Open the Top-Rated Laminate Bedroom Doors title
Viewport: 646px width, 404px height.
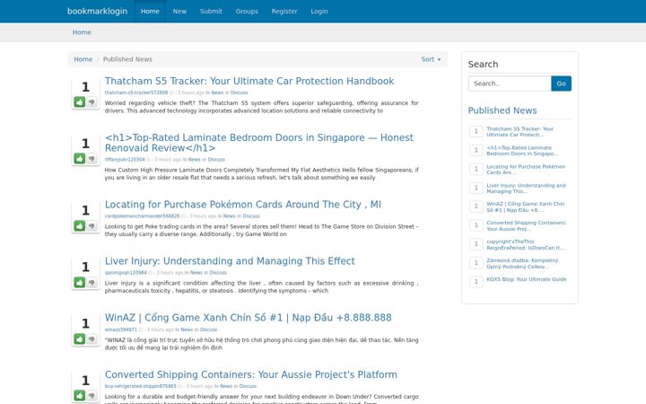tap(258, 143)
